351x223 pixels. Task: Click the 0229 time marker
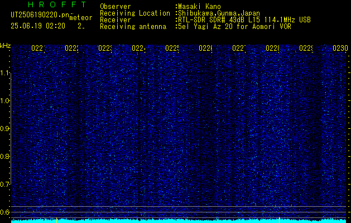[x=306, y=48]
